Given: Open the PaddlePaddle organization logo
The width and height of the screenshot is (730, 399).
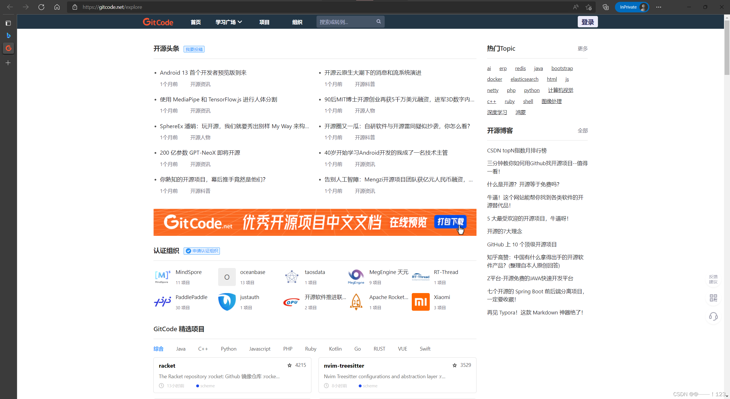Looking at the screenshot, I should [x=162, y=302].
